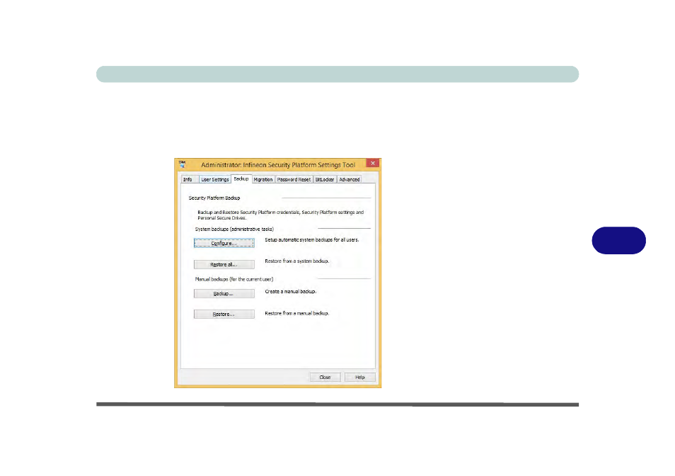
Task: Go to the Migration tab
Action: (263, 180)
